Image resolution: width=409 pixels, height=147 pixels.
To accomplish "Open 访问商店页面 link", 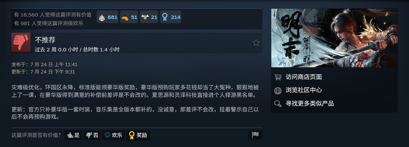I will click(303, 77).
